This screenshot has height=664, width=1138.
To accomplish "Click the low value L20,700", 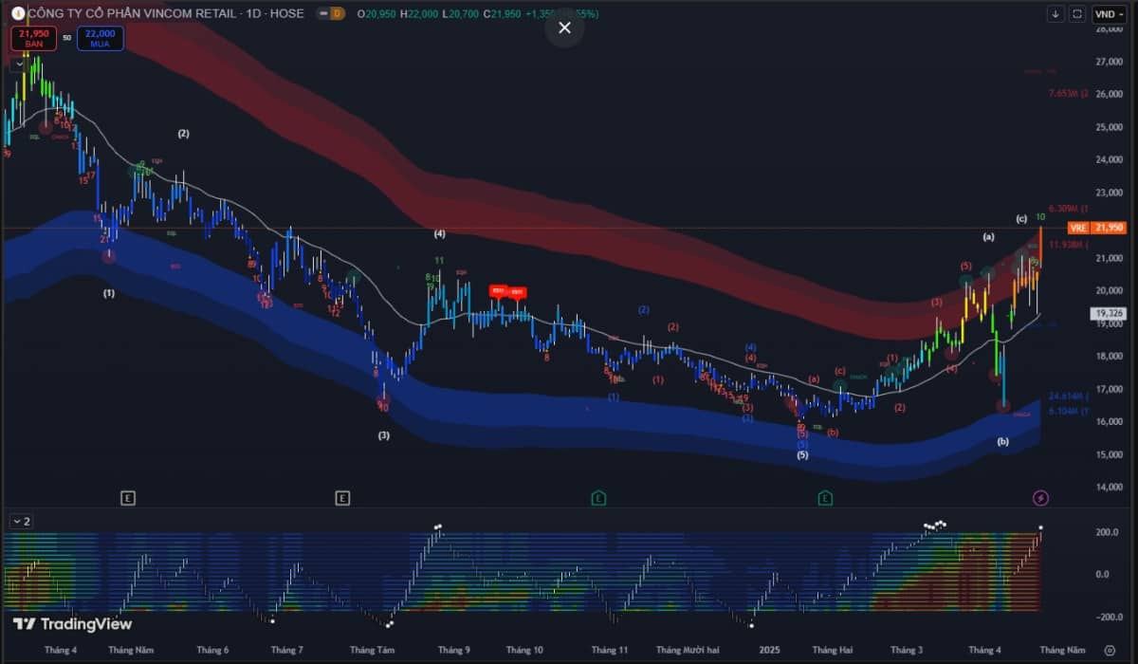I will tap(460, 14).
